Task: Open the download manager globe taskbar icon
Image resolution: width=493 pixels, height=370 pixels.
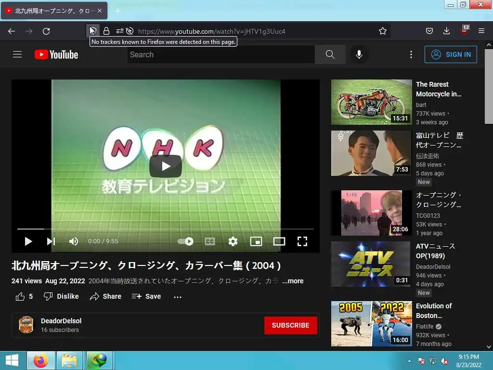Action: [x=99, y=360]
